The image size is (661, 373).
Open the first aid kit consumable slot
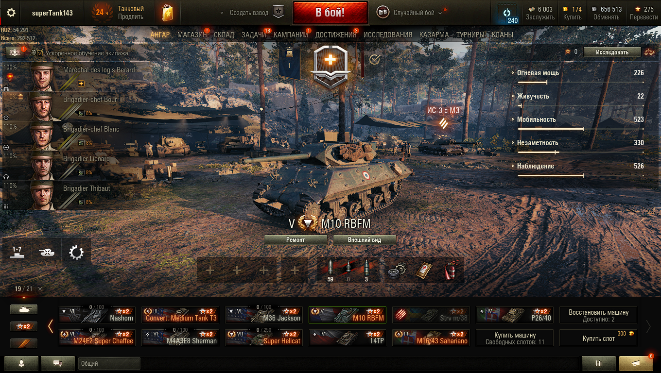(x=423, y=271)
